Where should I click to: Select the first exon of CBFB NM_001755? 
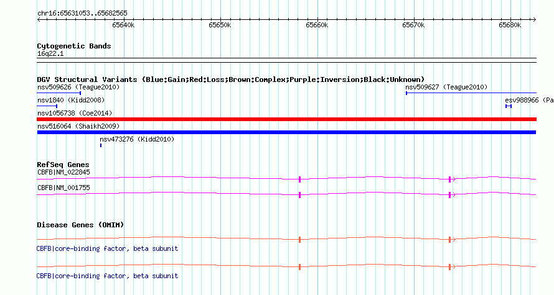pyautogui.click(x=299, y=195)
